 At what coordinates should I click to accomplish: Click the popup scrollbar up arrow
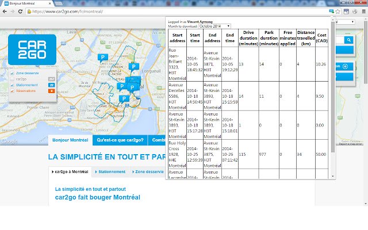[333, 19]
